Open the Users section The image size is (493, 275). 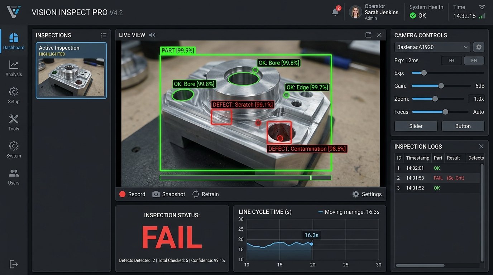pos(14,177)
